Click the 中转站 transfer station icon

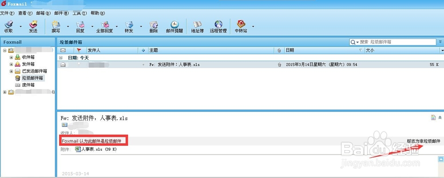(241, 24)
